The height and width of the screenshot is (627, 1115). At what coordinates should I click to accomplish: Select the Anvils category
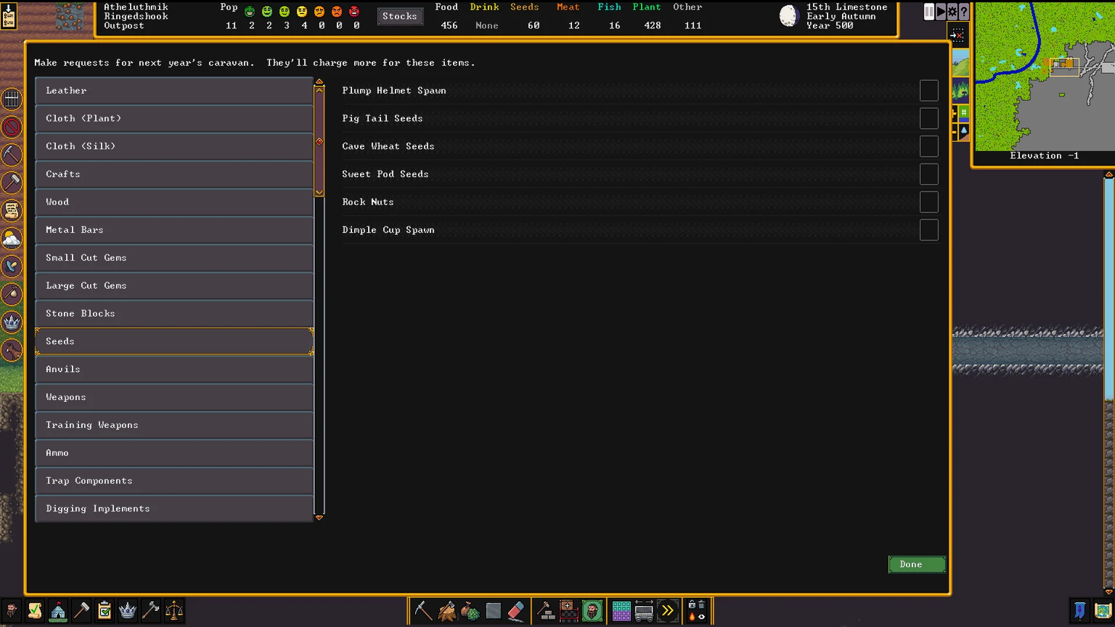[x=174, y=369]
